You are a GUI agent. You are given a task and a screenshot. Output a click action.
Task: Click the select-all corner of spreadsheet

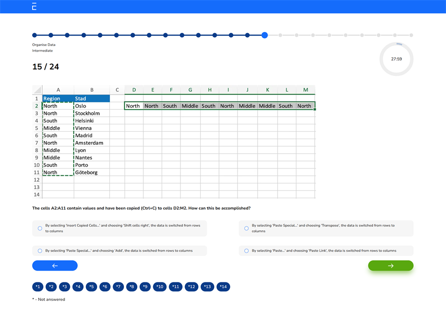(37, 90)
